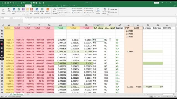The height and width of the screenshot is (99, 177).
Task: Click the AutoSum sigma icon
Action: coord(9,9)
